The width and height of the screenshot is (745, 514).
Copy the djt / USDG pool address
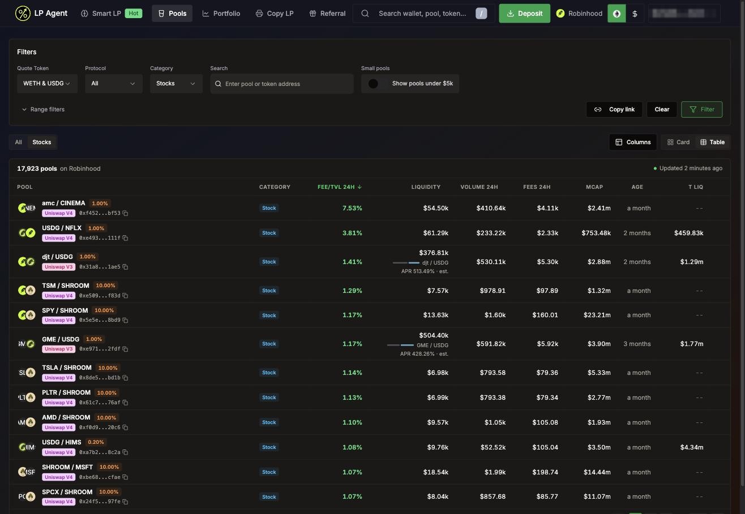click(125, 267)
